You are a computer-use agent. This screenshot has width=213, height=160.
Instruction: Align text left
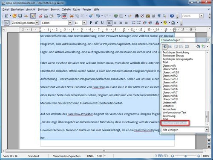coord(109,23)
